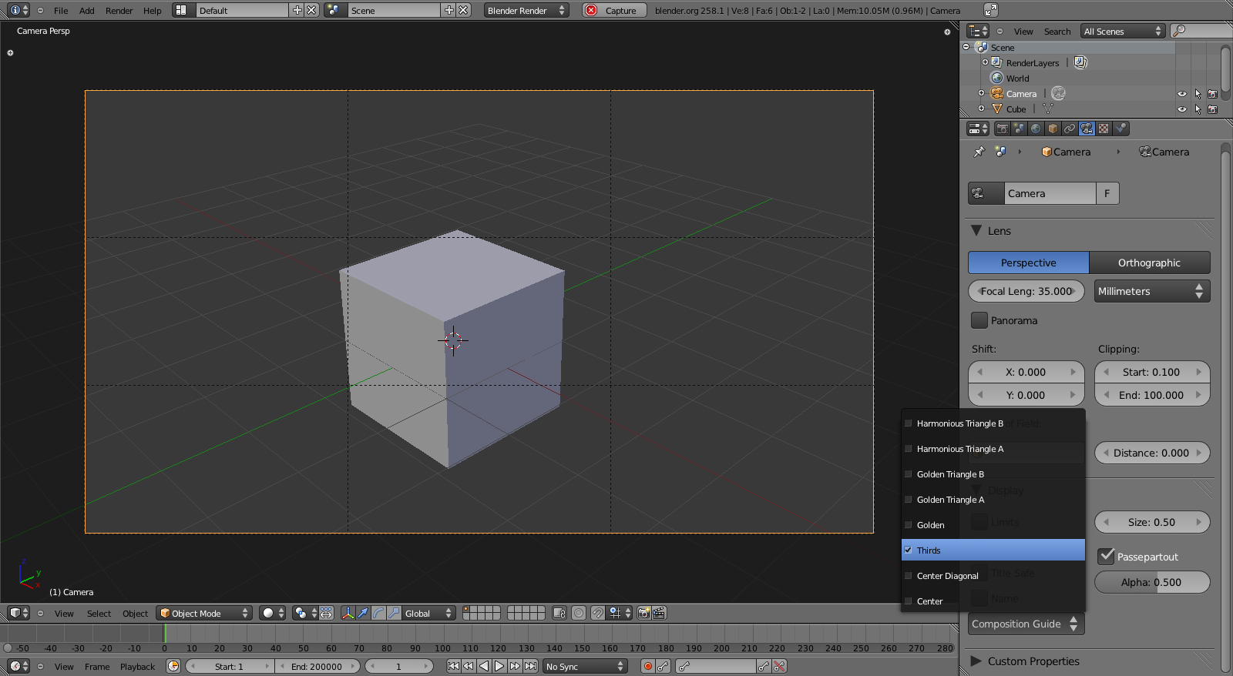This screenshot has width=1233, height=676.
Task: Toggle Camera visibility eye icon
Action: click(1182, 94)
